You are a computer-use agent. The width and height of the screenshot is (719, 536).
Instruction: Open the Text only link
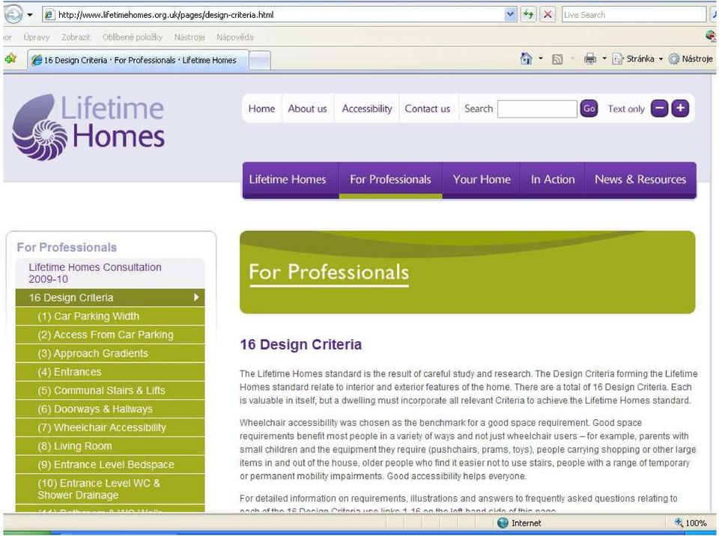pos(626,109)
